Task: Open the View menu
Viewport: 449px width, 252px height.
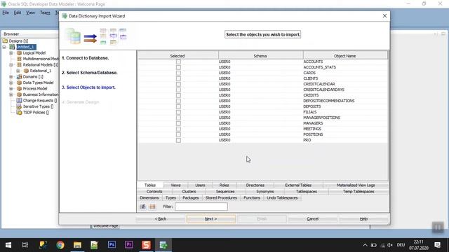Action: [30, 13]
